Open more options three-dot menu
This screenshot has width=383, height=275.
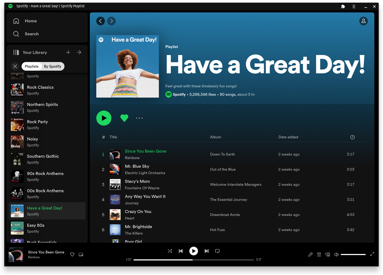[139, 118]
